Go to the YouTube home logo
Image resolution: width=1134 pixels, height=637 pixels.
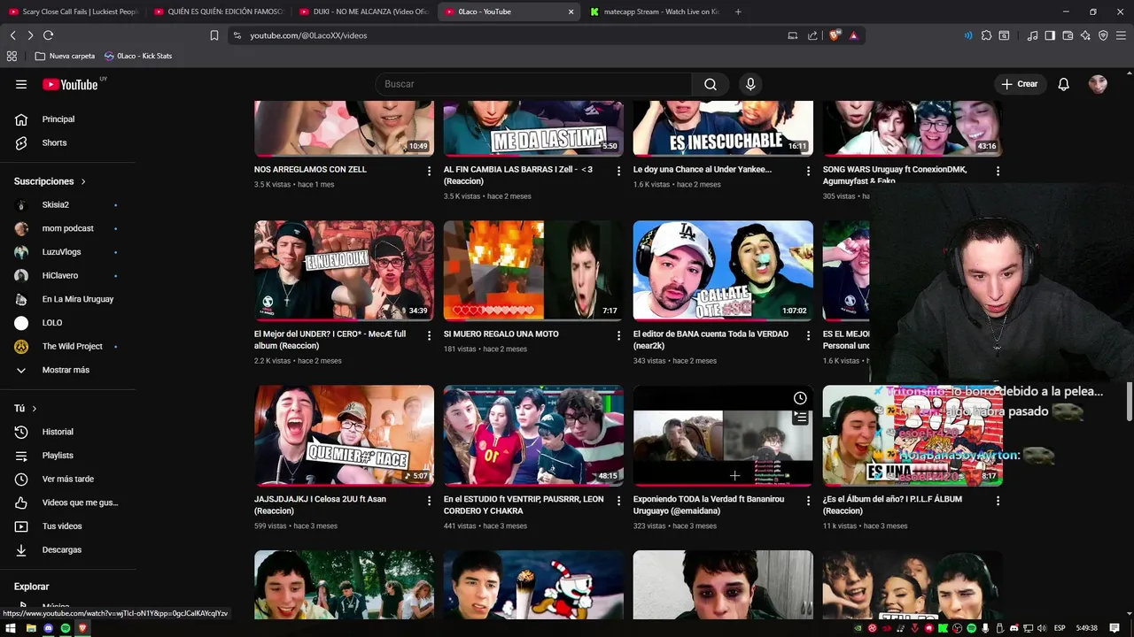tap(70, 84)
